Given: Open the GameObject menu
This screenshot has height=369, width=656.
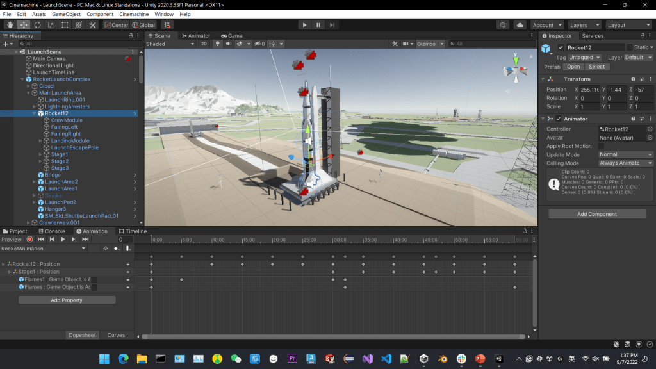Looking at the screenshot, I should tap(66, 14).
